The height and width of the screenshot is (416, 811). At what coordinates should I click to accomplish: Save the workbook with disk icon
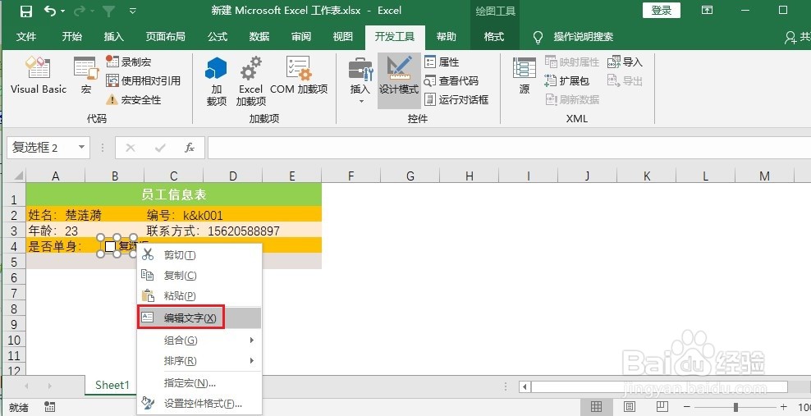pyautogui.click(x=26, y=11)
